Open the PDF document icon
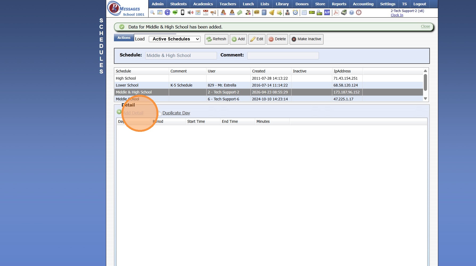Screen dimensions: 476x266 point(336,13)
